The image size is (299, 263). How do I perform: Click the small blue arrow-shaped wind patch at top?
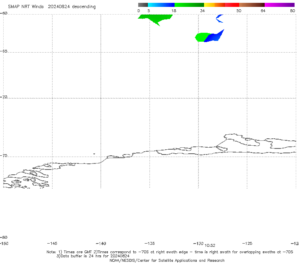click(219, 19)
